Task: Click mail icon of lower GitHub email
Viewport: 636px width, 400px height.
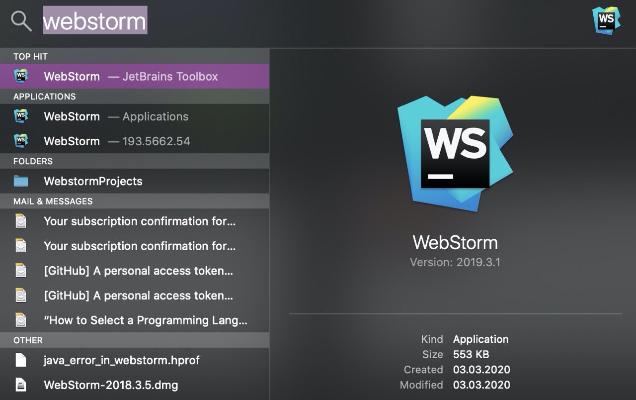Action: pyautogui.click(x=21, y=296)
